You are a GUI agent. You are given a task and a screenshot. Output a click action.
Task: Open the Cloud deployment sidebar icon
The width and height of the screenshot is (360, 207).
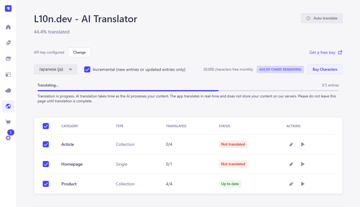[8, 90]
